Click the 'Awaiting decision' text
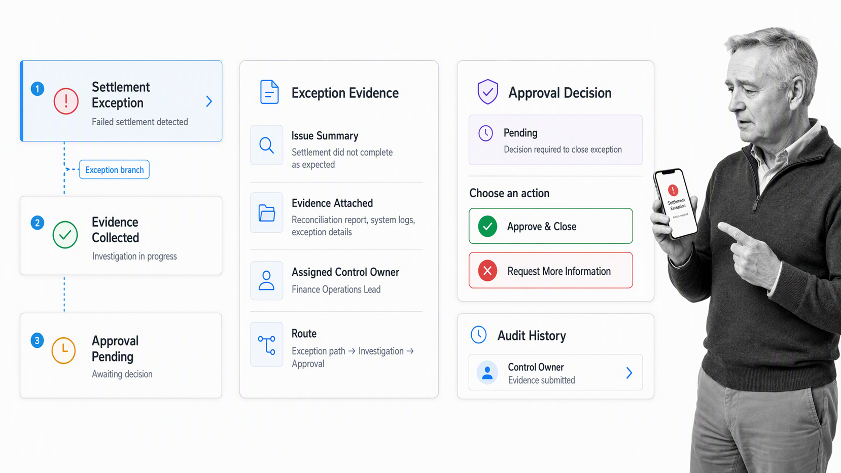841x473 pixels. pyautogui.click(x=122, y=374)
